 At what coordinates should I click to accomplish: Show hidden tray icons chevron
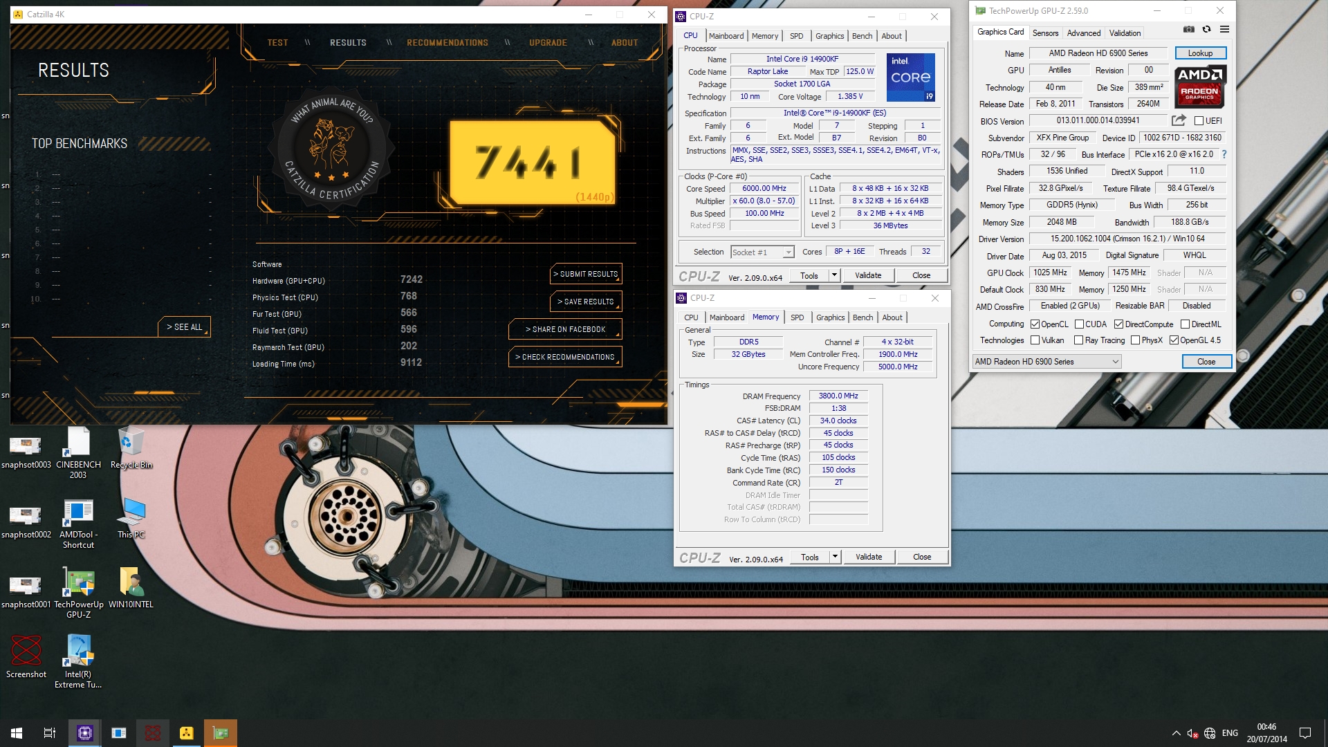pyautogui.click(x=1176, y=733)
